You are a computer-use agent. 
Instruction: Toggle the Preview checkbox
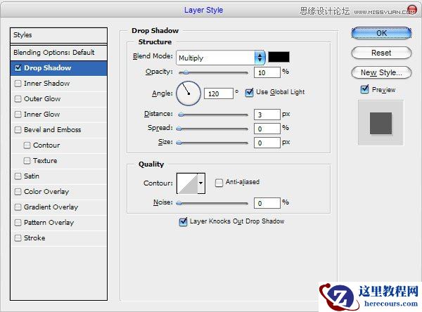364,89
